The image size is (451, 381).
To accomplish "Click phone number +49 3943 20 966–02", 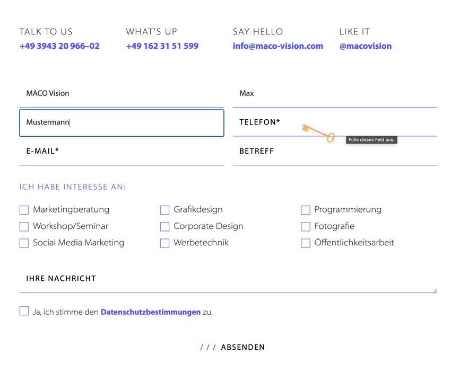I will point(59,46).
